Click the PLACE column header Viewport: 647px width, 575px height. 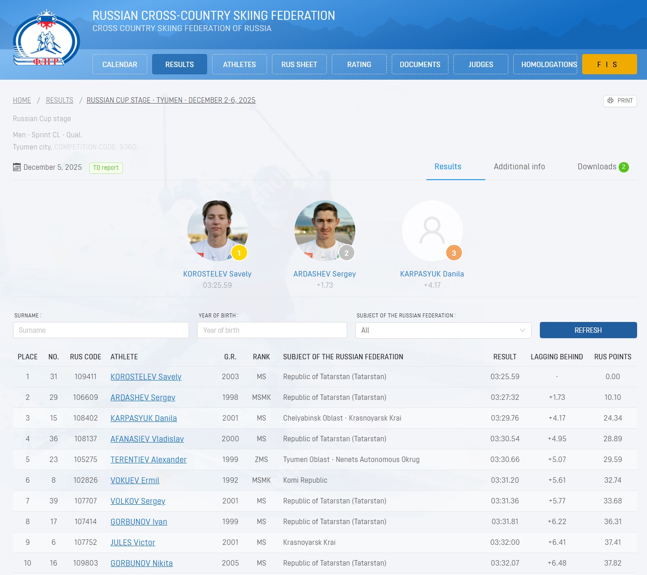pyautogui.click(x=27, y=357)
